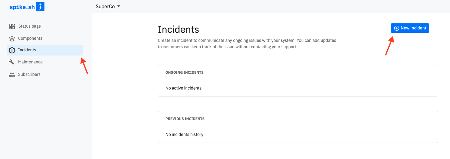Click the No incidents history message
Image resolution: width=450 pixels, height=159 pixels.
pyautogui.click(x=184, y=134)
